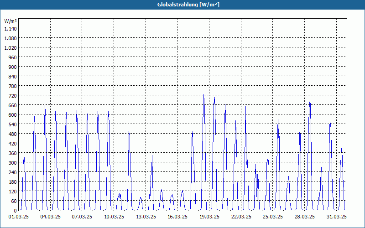The width and height of the screenshot is (365, 228).
Task: Select the 180 y-axis value
Action: click(x=13, y=181)
